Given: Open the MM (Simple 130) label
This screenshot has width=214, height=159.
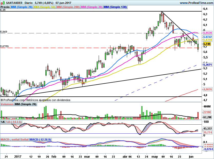Looking at the screenshot, I should click(115, 7).
